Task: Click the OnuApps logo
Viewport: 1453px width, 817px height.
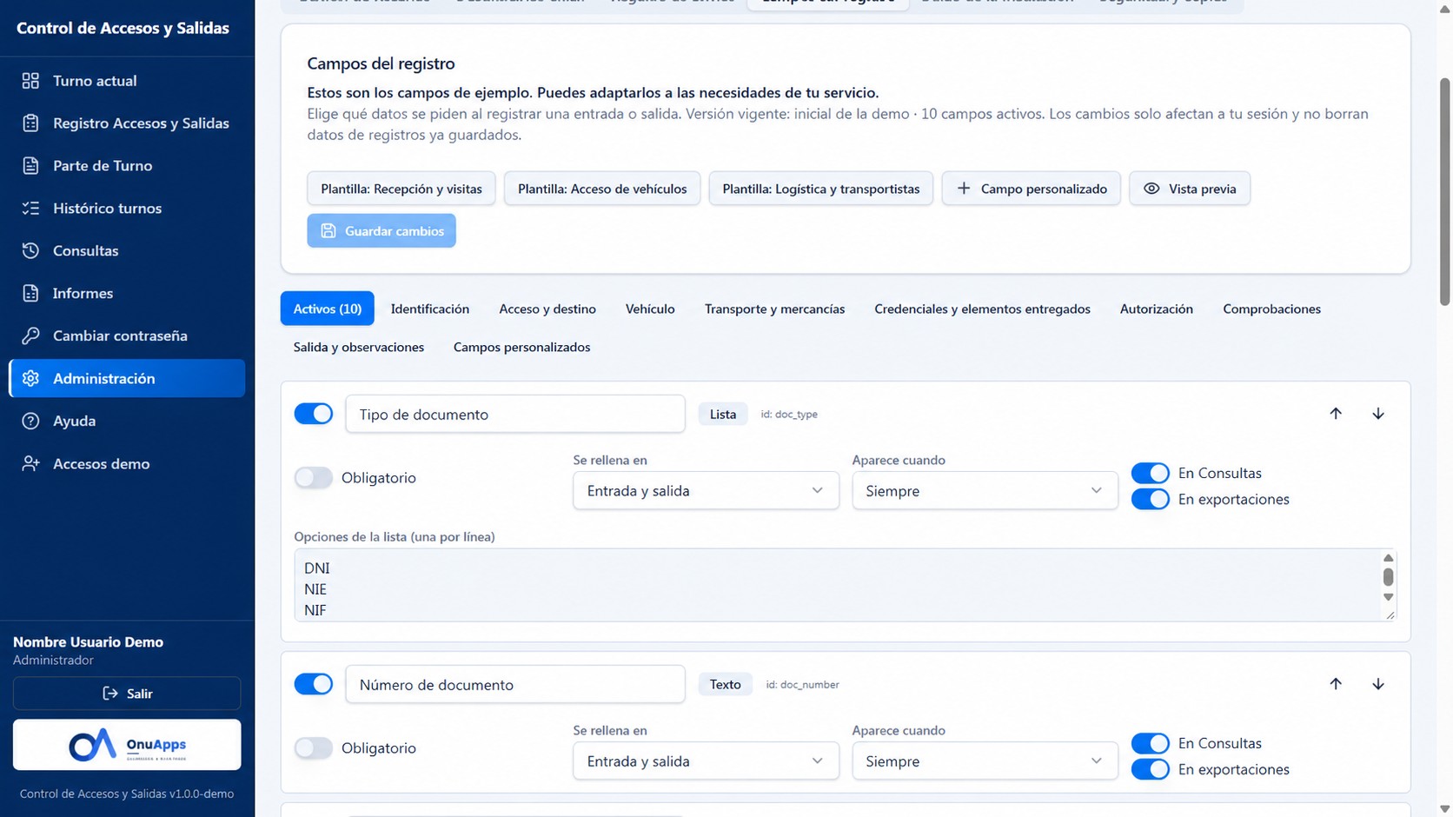Action: 127,745
